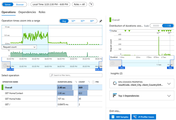Open the add filter funnel icon
176x120 pixels.
pyautogui.click(x=91, y=4)
